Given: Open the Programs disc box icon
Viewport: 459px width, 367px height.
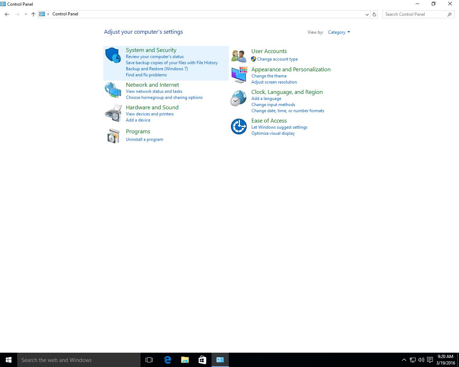Looking at the screenshot, I should pyautogui.click(x=113, y=136).
